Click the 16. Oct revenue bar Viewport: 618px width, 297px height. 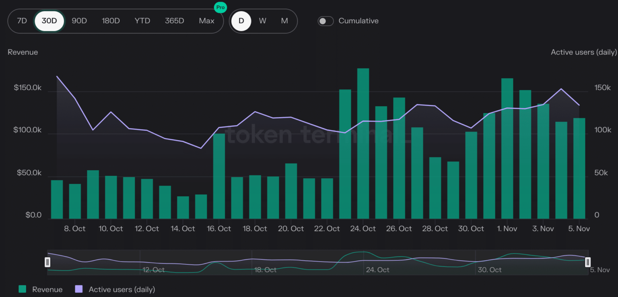(219, 176)
